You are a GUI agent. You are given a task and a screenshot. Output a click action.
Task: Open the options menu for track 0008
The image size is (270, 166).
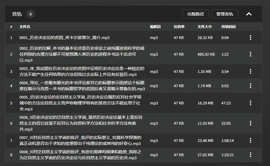click(x=250, y=155)
